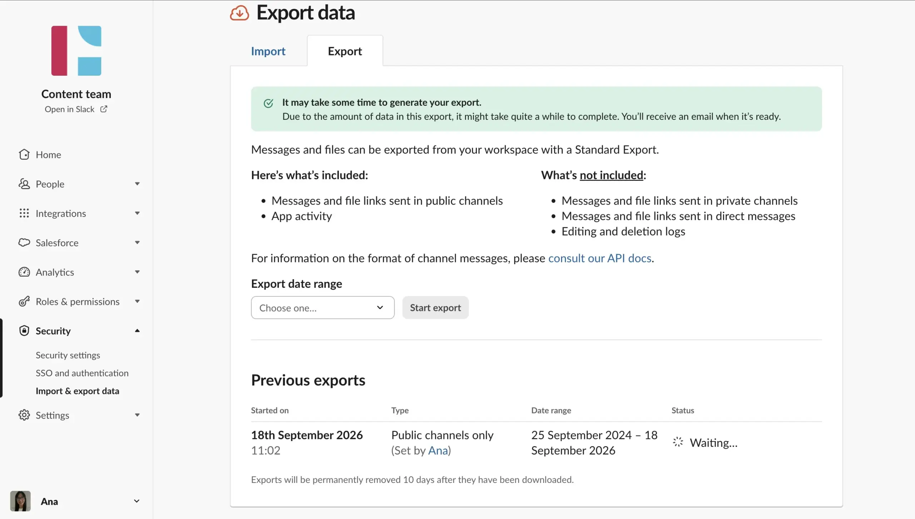Click the green checkmark icon in notification banner
915x519 pixels.
268,103
